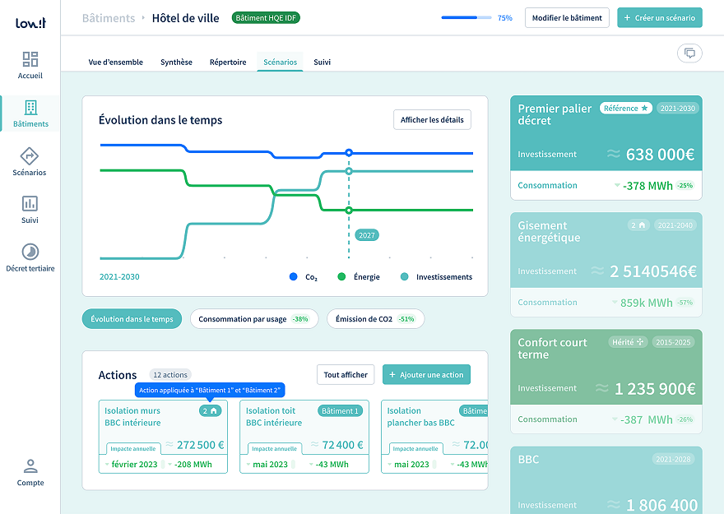The height and width of the screenshot is (514, 724).
Task: Expand the février 2023 date dropdown arrow
Action: pyautogui.click(x=107, y=465)
